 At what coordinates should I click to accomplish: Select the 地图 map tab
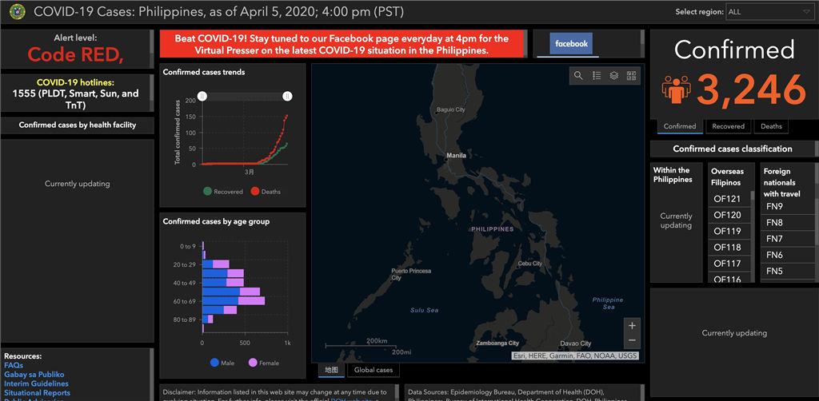coord(332,370)
